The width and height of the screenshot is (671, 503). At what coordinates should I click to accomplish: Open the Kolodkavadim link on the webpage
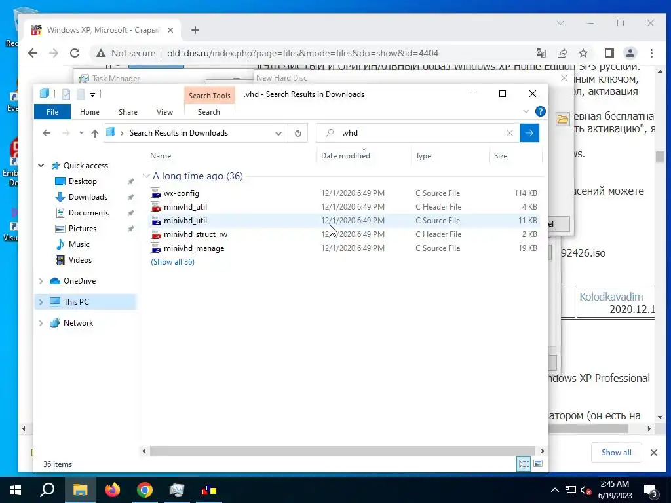(611, 297)
